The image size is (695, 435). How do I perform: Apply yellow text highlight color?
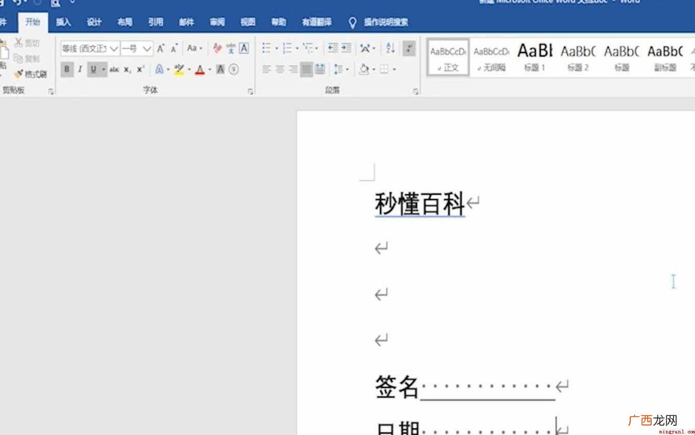[x=179, y=69]
